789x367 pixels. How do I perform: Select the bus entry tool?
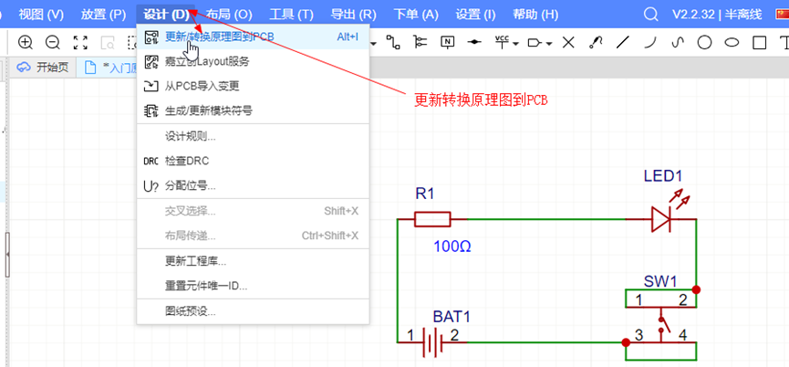point(420,42)
